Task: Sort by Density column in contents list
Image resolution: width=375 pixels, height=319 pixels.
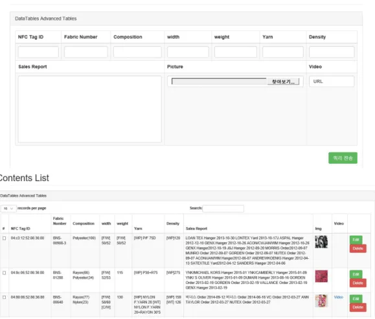Action: tap(174, 224)
